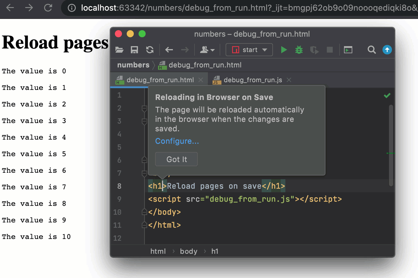Switch to the debug_from_run.js tab

coord(253,80)
